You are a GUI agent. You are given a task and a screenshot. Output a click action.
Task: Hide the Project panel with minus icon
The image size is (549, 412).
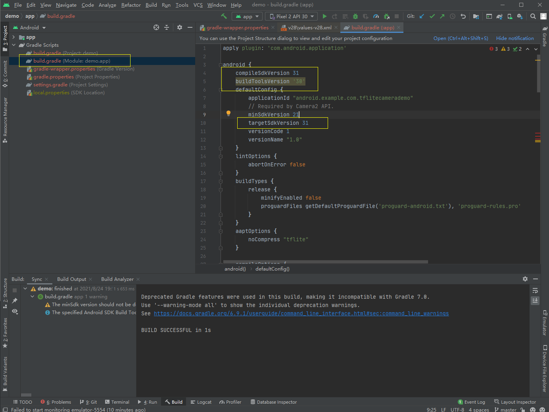tap(190, 27)
